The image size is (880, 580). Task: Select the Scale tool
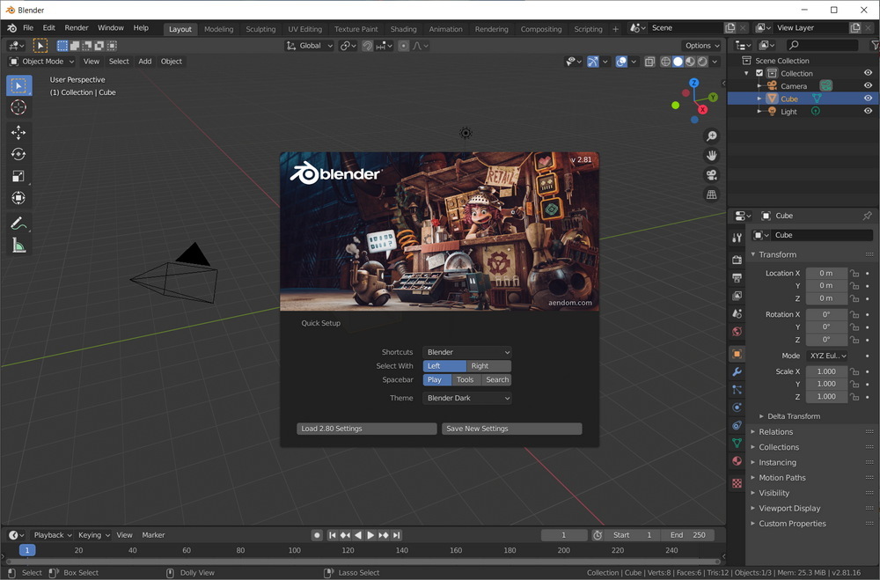[18, 176]
